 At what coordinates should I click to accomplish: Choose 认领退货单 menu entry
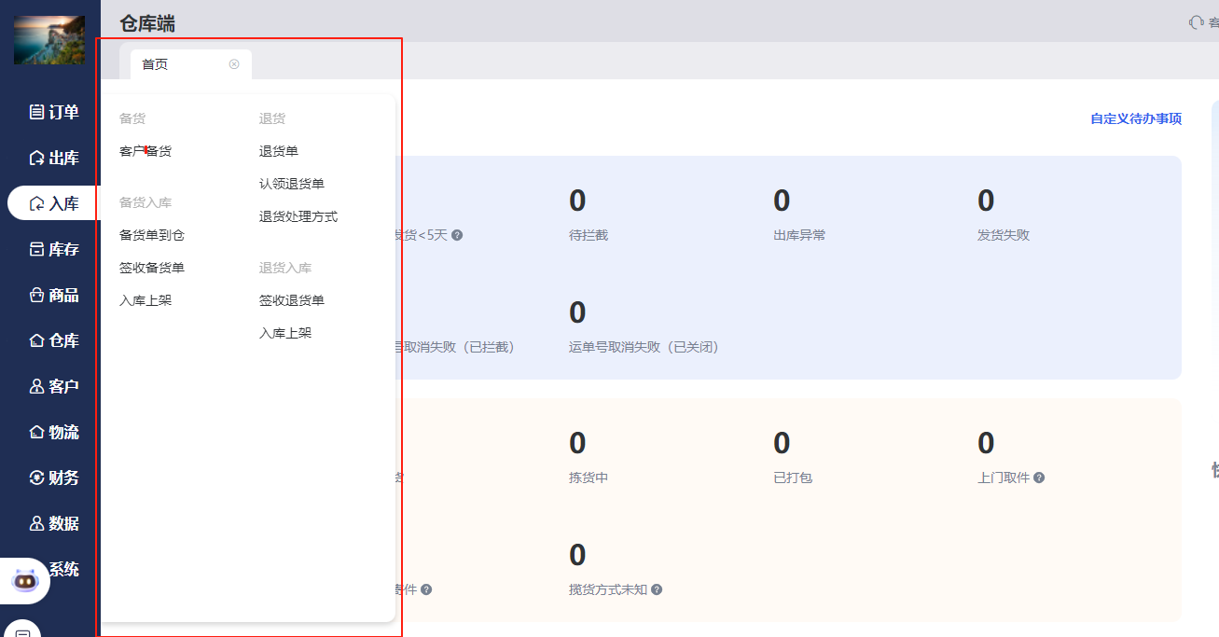tap(292, 184)
